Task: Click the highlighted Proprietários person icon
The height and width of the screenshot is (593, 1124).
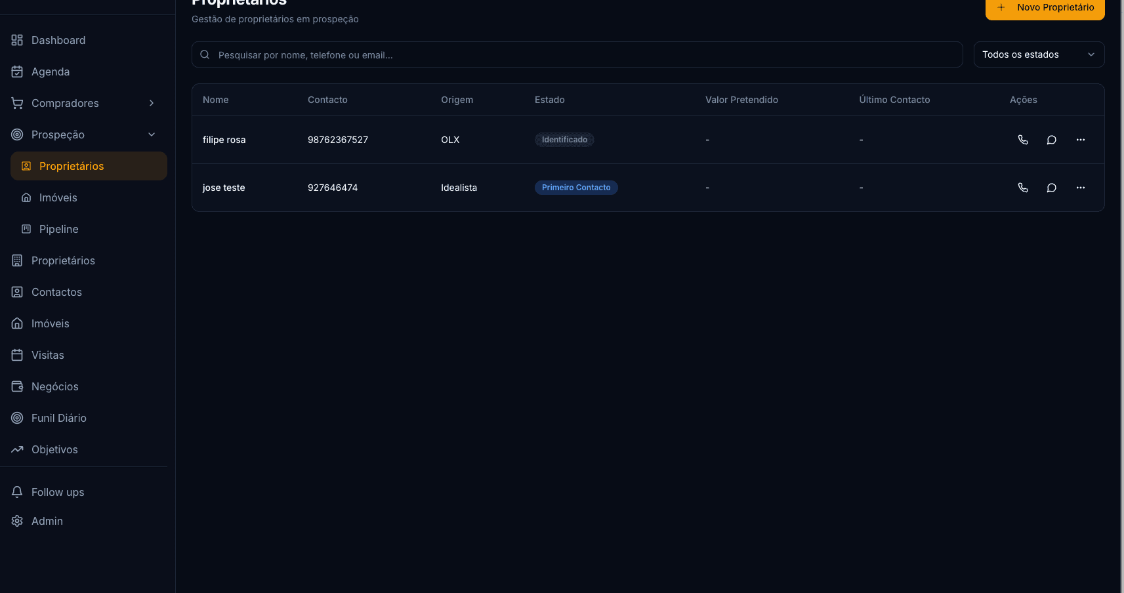Action: pyautogui.click(x=26, y=166)
